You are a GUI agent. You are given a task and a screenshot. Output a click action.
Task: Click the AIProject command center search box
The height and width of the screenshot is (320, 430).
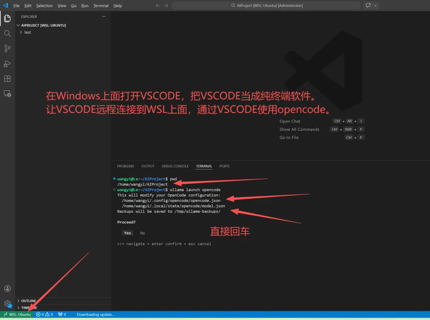click(x=266, y=6)
